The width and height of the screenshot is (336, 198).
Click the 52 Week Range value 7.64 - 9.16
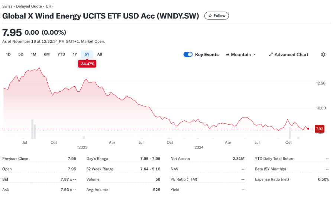coord(150,169)
